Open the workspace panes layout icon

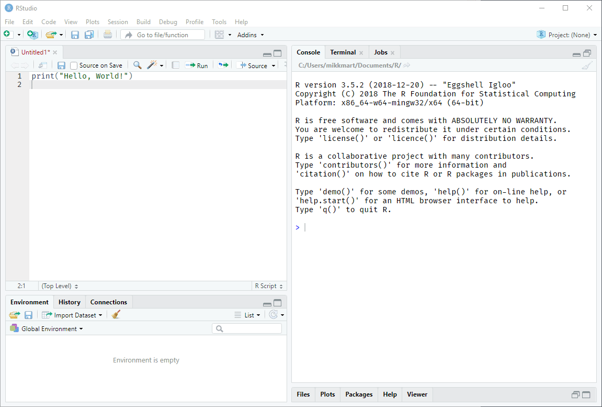[x=219, y=35]
